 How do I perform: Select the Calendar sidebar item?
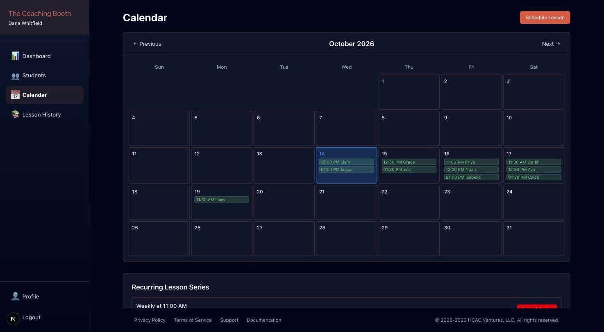click(x=45, y=95)
